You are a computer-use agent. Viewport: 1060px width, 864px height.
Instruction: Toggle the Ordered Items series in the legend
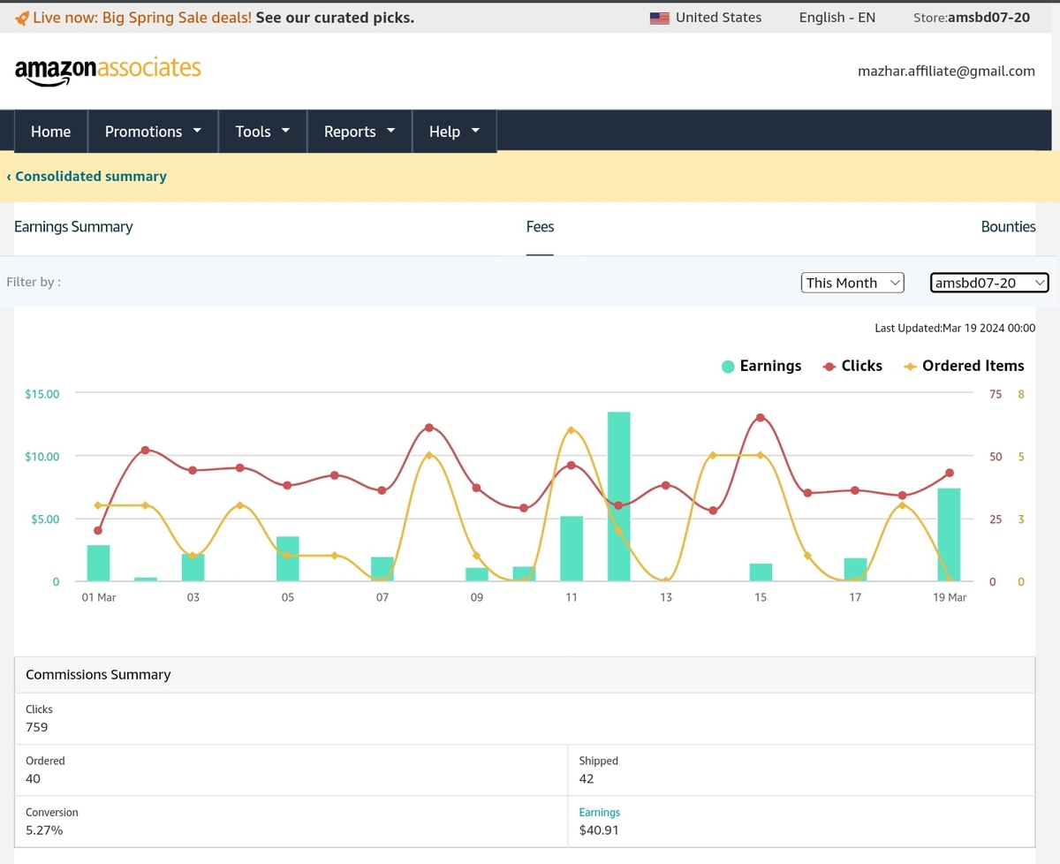964,366
